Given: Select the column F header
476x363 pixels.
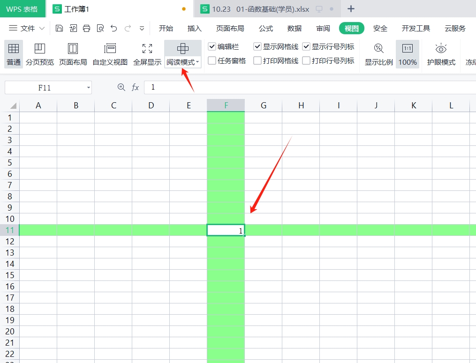Looking at the screenshot, I should [x=226, y=105].
